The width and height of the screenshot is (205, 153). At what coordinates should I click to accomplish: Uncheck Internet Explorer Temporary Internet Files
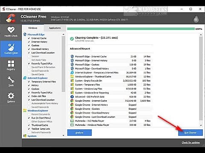tap(29, 82)
